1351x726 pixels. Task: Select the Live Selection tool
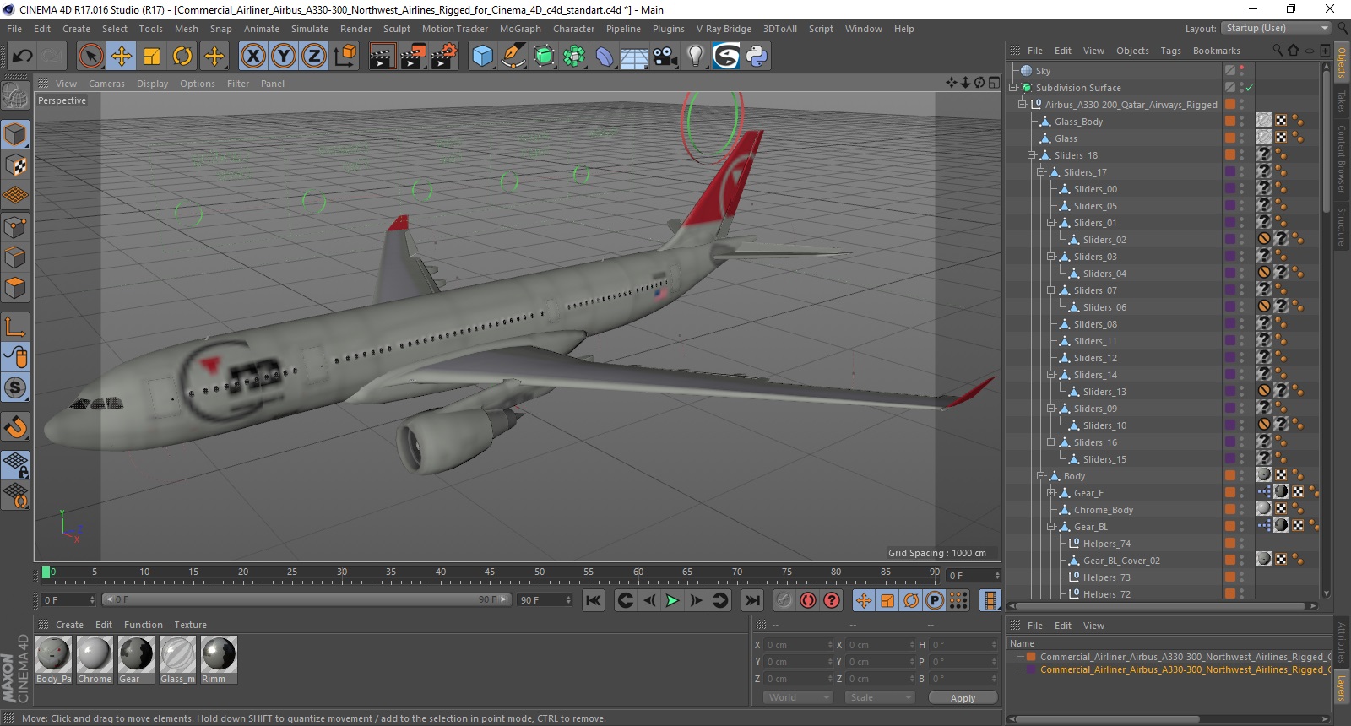click(90, 57)
